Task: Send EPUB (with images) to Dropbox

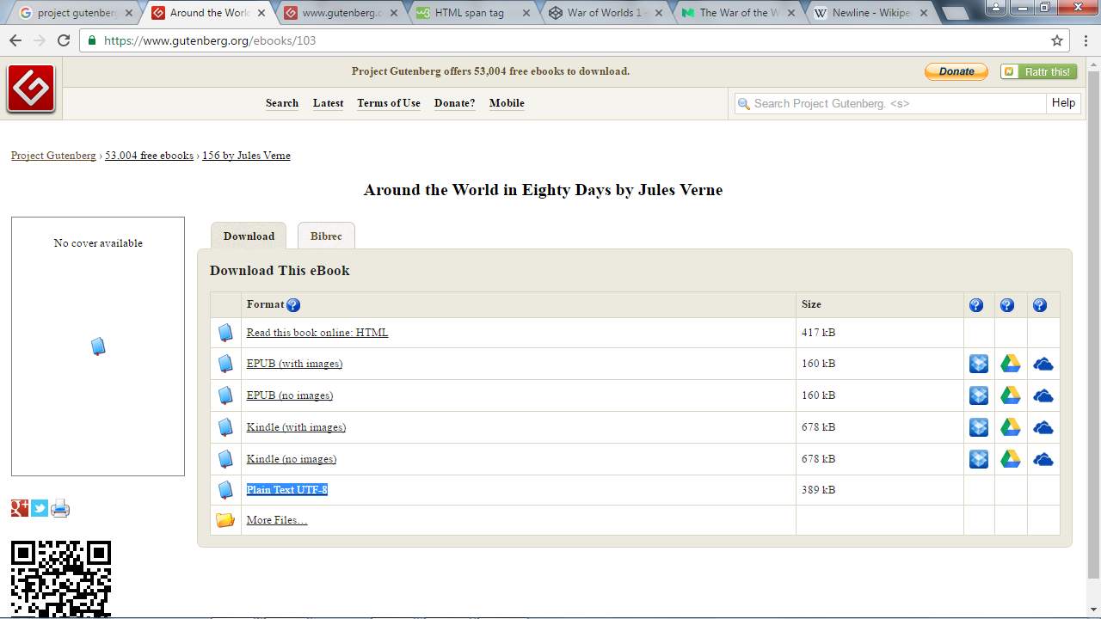Action: tap(979, 364)
